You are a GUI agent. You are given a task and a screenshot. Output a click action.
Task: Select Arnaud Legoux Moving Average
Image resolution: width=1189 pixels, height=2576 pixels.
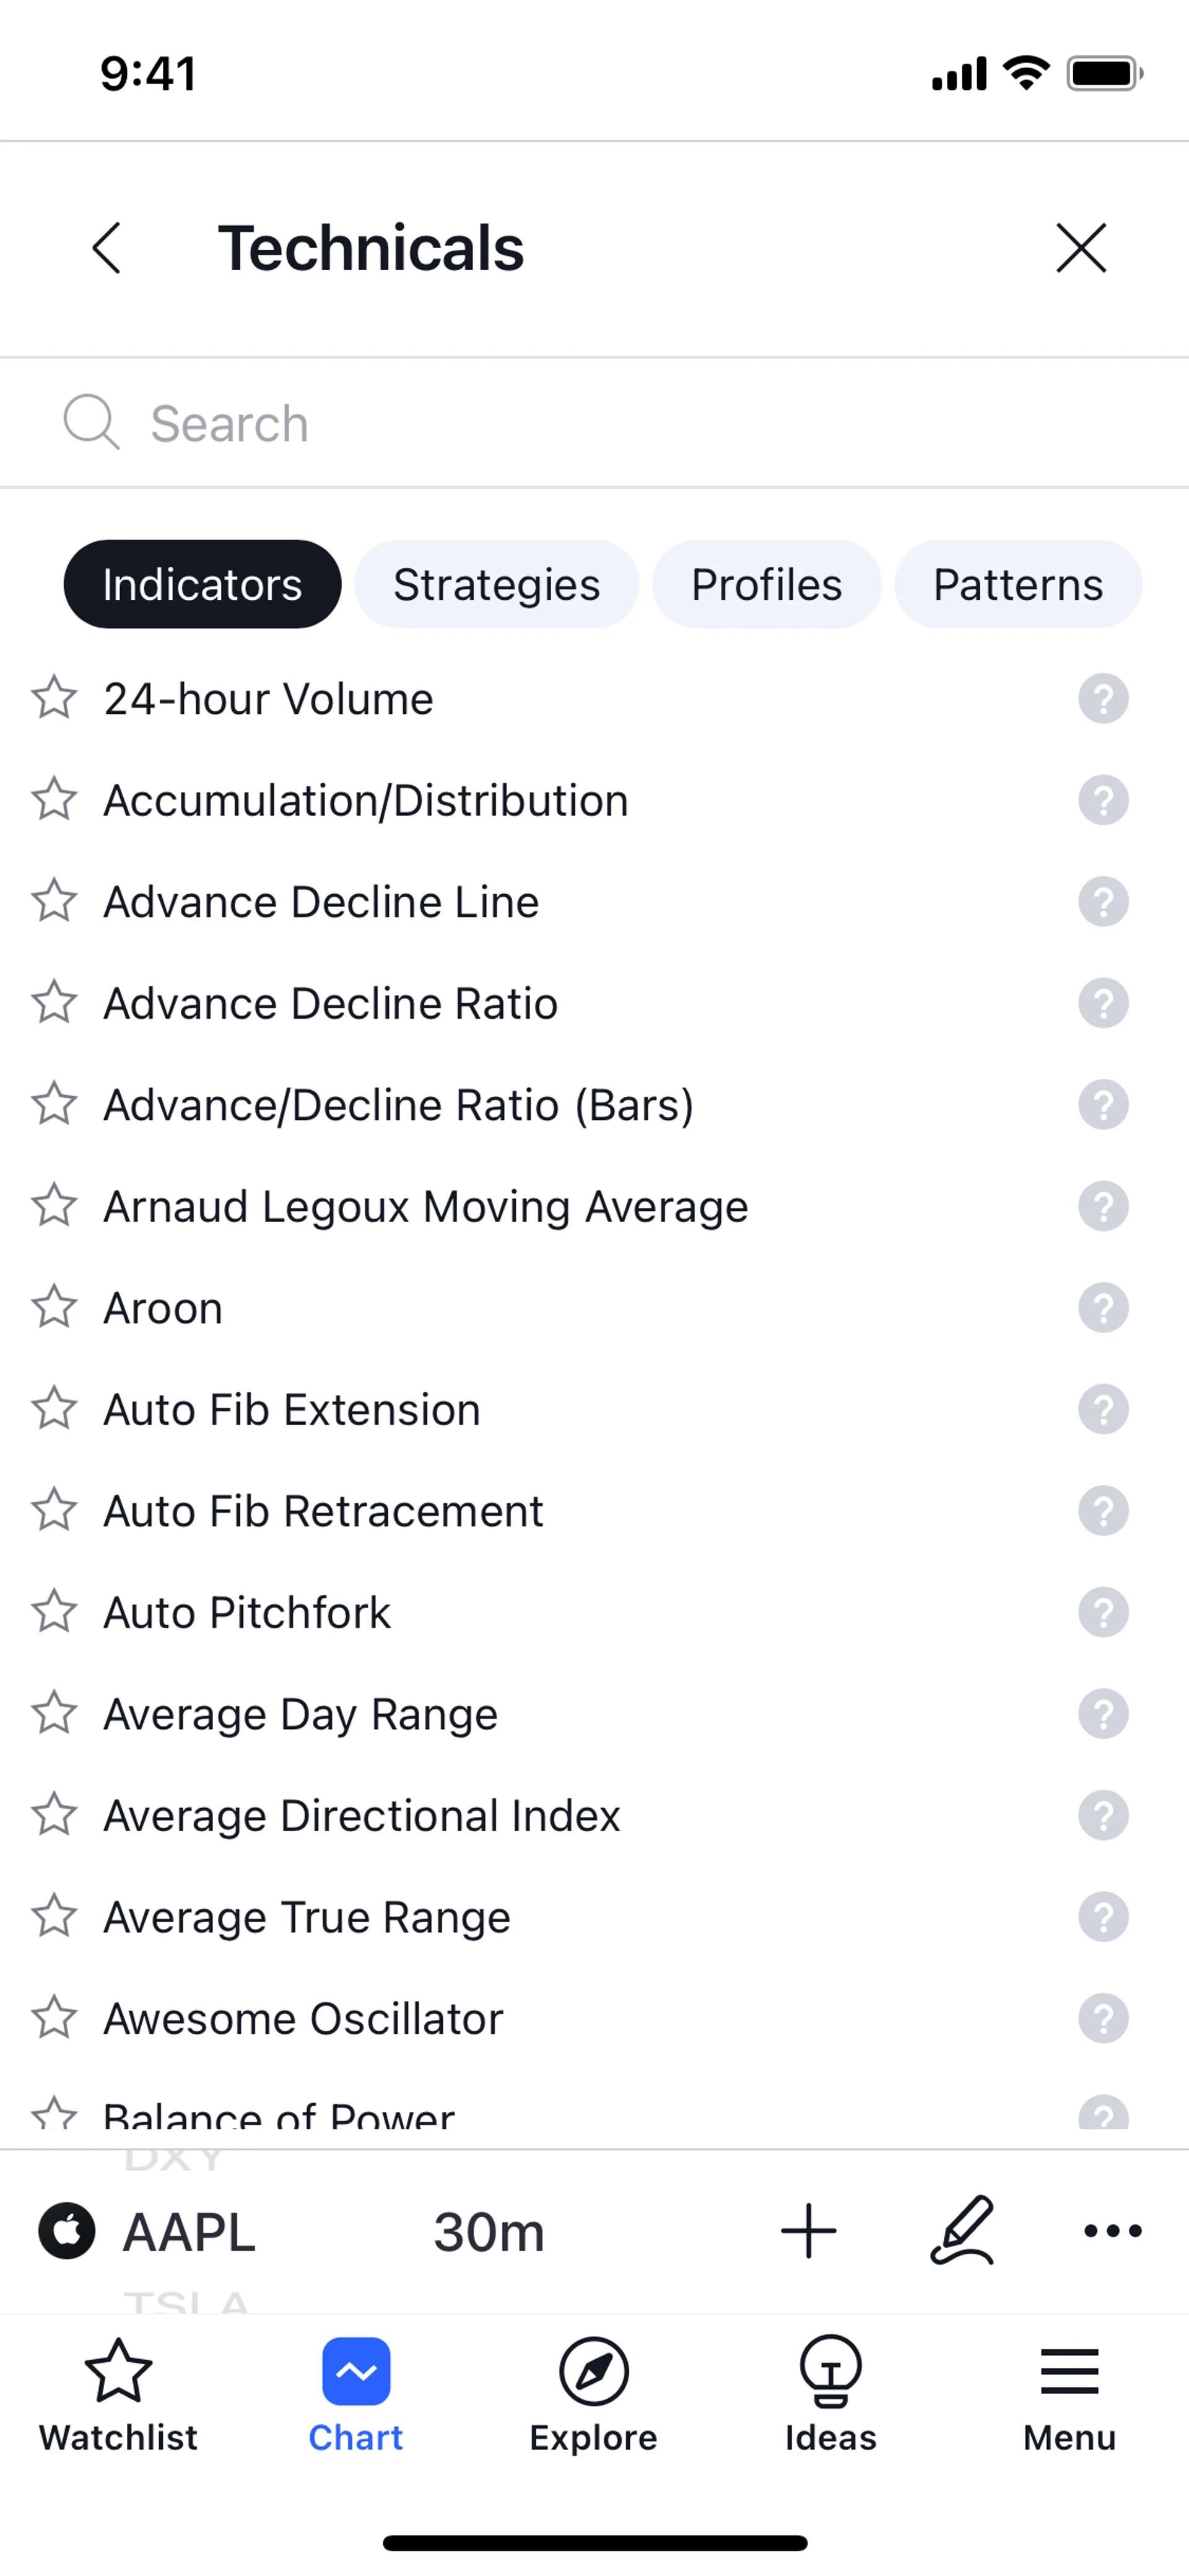(425, 1207)
